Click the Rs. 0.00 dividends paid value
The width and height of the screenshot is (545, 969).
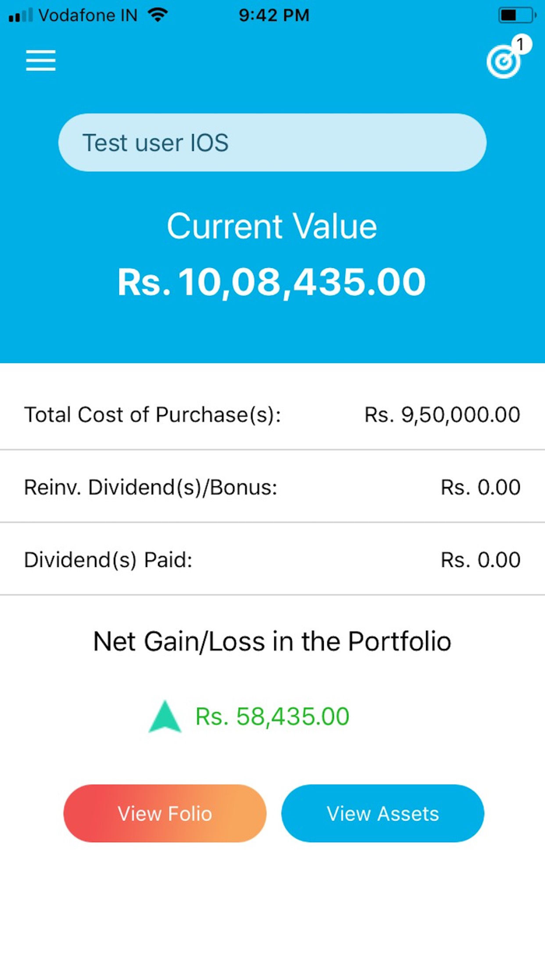click(480, 559)
